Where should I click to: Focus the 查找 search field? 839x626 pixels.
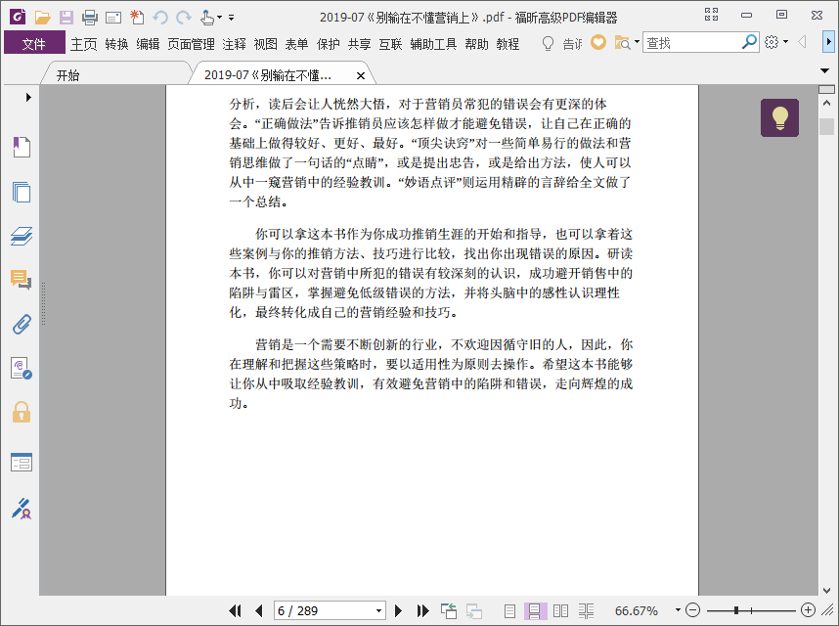click(691, 42)
